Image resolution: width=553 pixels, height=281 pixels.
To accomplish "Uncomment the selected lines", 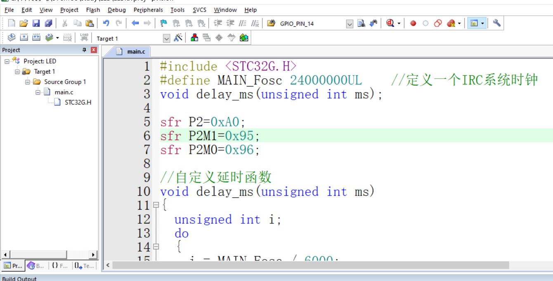I will (255, 23).
